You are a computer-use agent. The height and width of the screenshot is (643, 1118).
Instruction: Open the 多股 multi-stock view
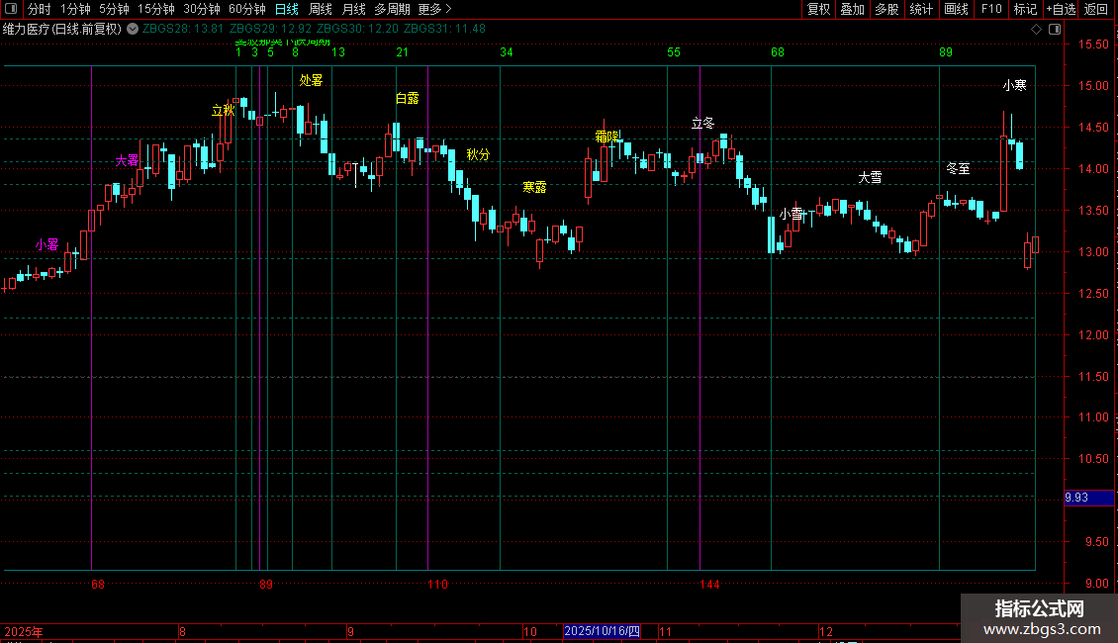tap(886, 9)
